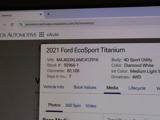View site information icon in address bar
The image size is (160, 120).
click(21, 25)
